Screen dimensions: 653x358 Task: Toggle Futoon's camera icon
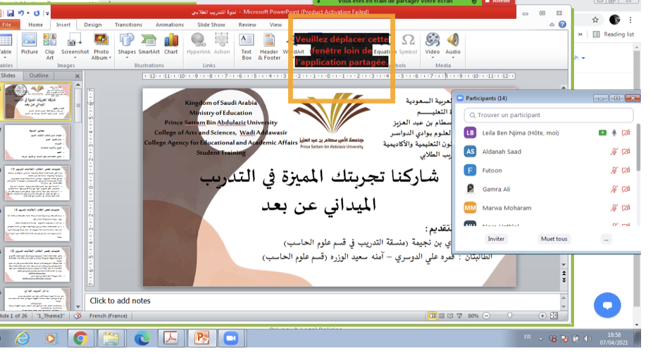(x=626, y=170)
